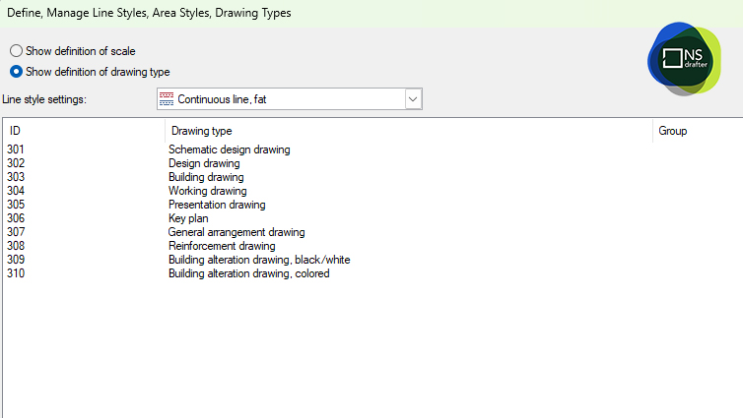Click ID 301 in the list
743x418 pixels.
click(16, 149)
